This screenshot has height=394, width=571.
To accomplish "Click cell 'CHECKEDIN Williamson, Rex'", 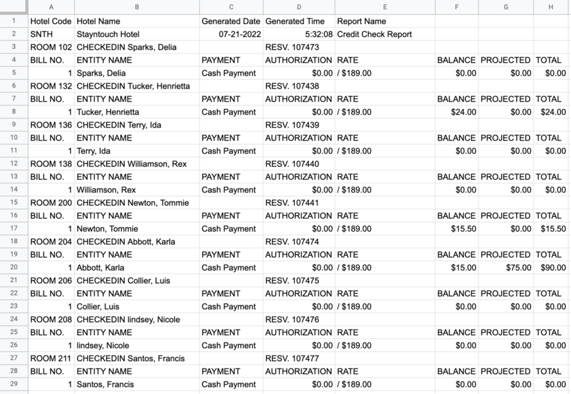I will point(137,164).
